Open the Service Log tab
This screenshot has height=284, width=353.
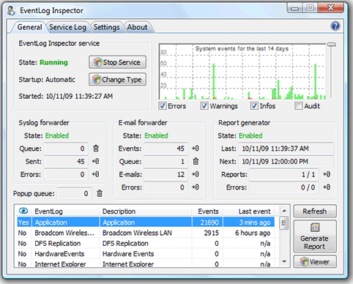point(68,27)
